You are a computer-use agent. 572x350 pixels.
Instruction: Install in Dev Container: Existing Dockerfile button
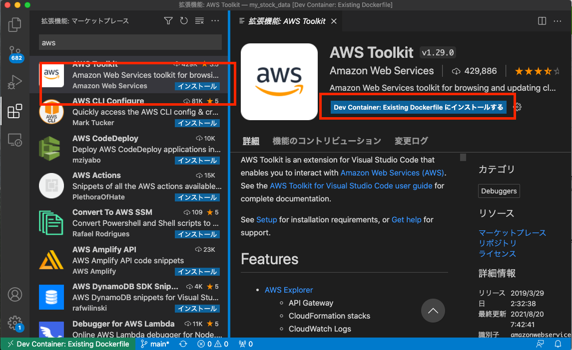pos(419,107)
